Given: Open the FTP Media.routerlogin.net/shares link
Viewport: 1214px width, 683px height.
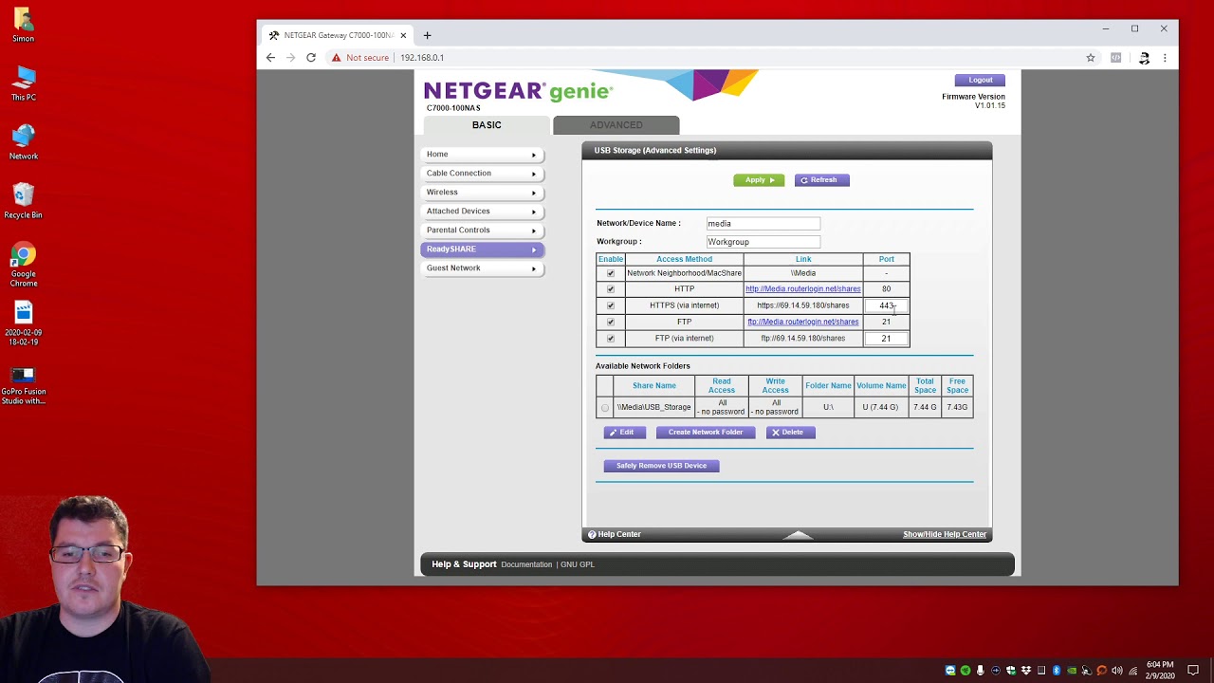Looking at the screenshot, I should pyautogui.click(x=803, y=322).
